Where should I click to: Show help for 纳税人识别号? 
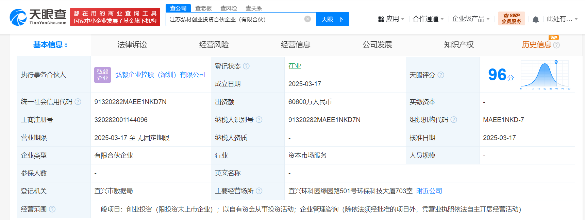[x=259, y=120]
